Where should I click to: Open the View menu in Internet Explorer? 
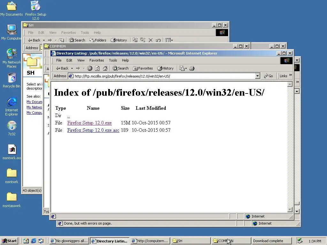tap(81, 60)
